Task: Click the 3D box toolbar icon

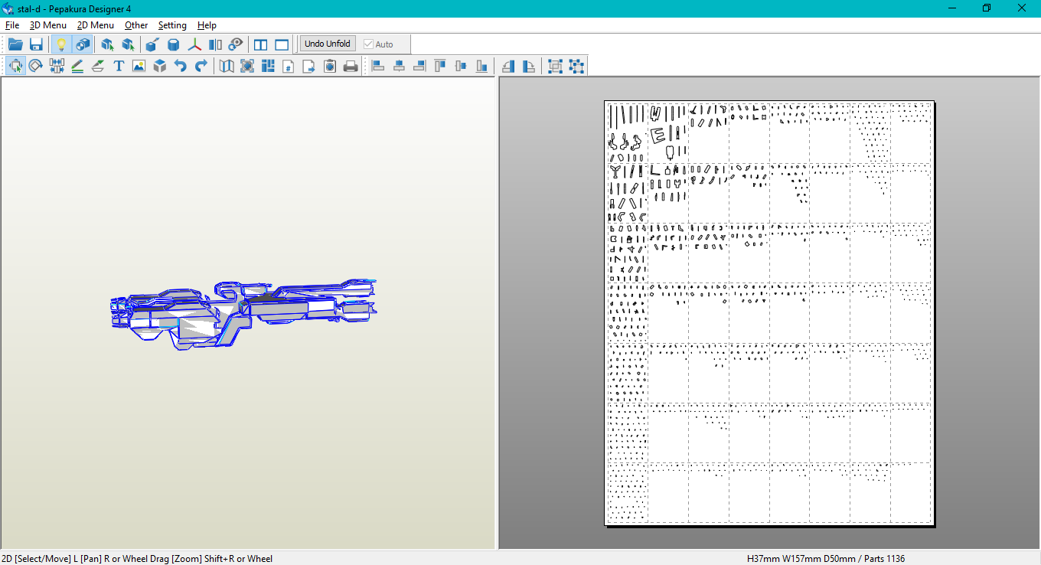Action: pyautogui.click(x=159, y=66)
